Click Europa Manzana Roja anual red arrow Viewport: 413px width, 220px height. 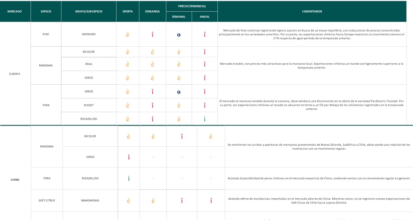point(204,64)
